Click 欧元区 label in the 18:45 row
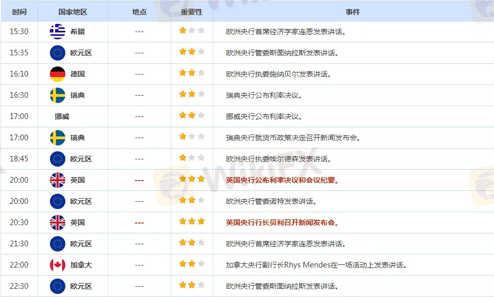 pos(81,159)
